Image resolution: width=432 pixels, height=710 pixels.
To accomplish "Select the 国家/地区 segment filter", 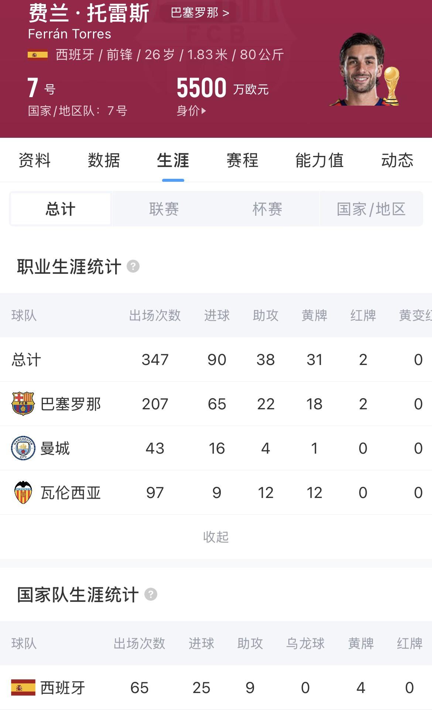I will [371, 209].
